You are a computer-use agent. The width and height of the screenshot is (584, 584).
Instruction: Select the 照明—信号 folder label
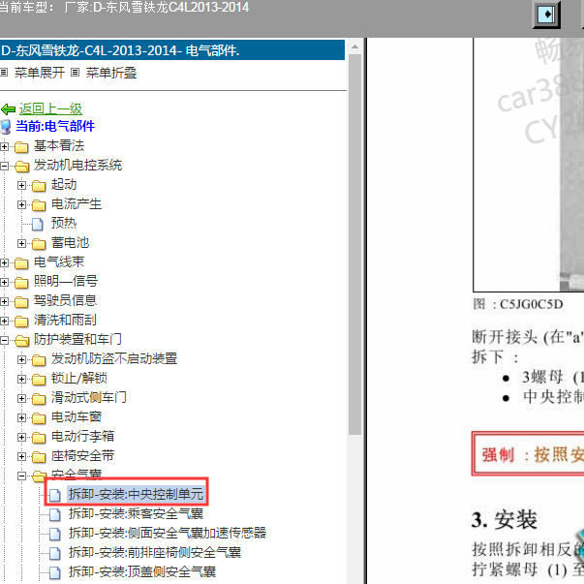pyautogui.click(x=66, y=281)
